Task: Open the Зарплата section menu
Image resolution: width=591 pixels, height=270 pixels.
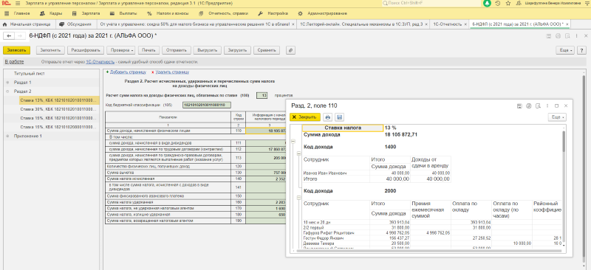Action: (x=85, y=13)
